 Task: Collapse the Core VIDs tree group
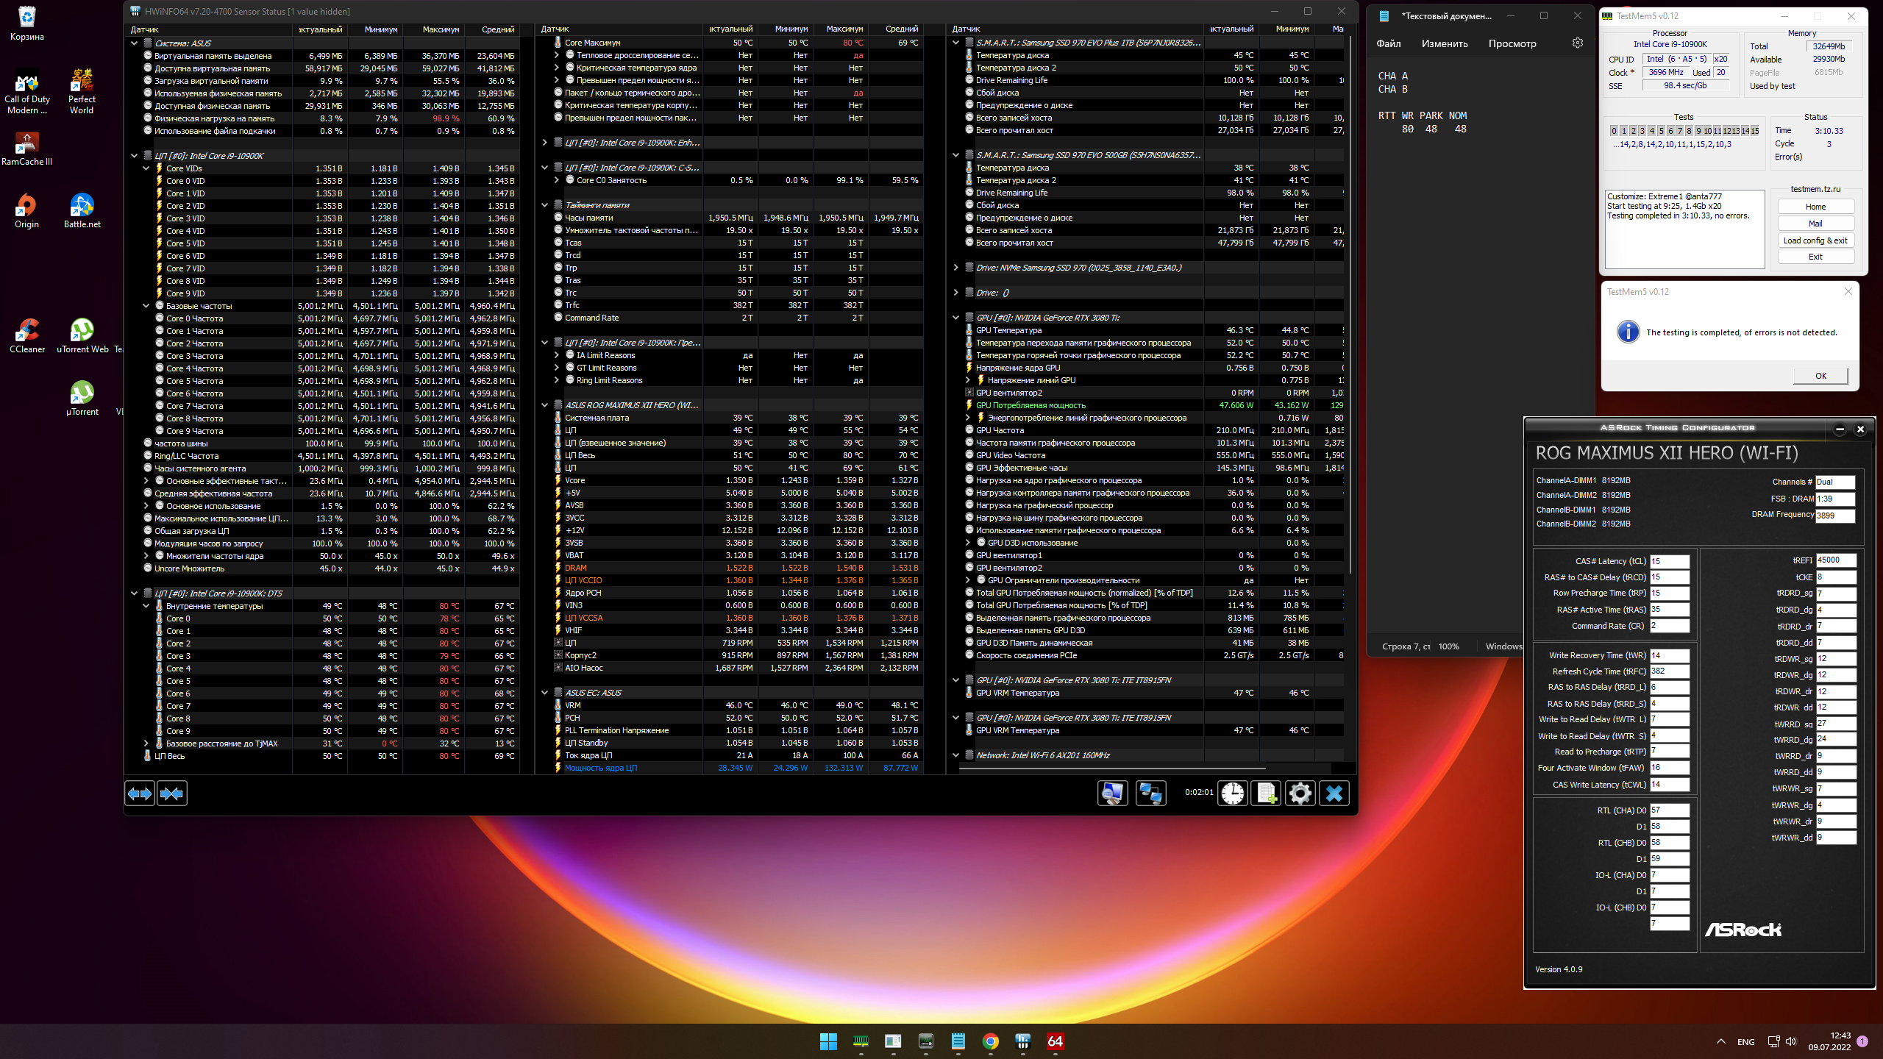coord(146,168)
